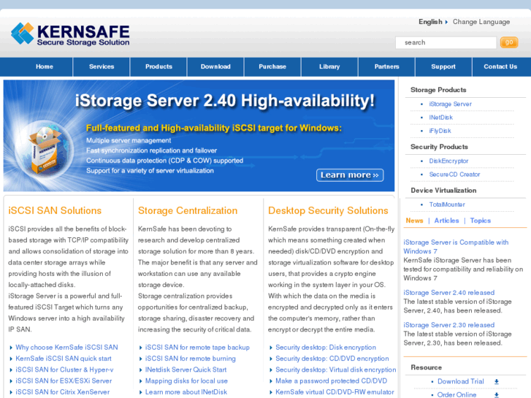Open the Purchase menu item

point(272,66)
